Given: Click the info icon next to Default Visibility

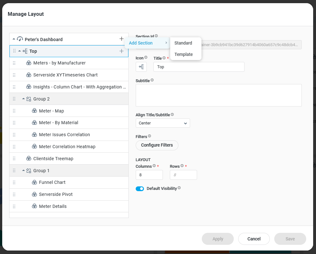Looking at the screenshot, I should [179, 188].
